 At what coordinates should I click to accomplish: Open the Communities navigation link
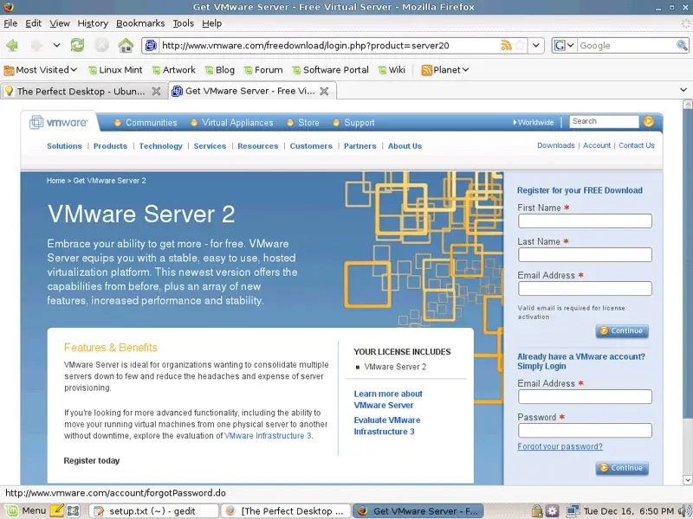(x=151, y=123)
